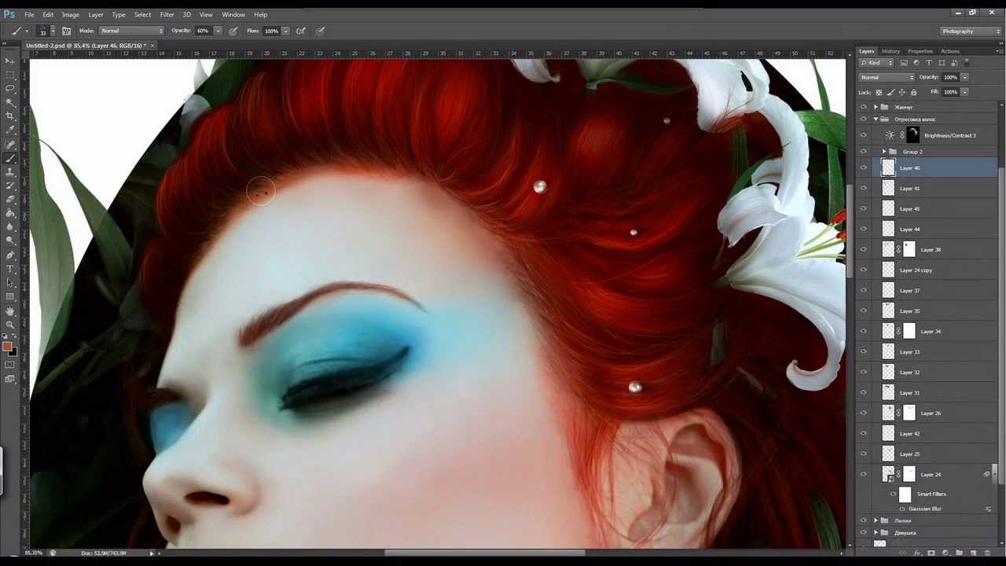
Task: Select the Brush tool in toolbox
Action: coord(10,158)
